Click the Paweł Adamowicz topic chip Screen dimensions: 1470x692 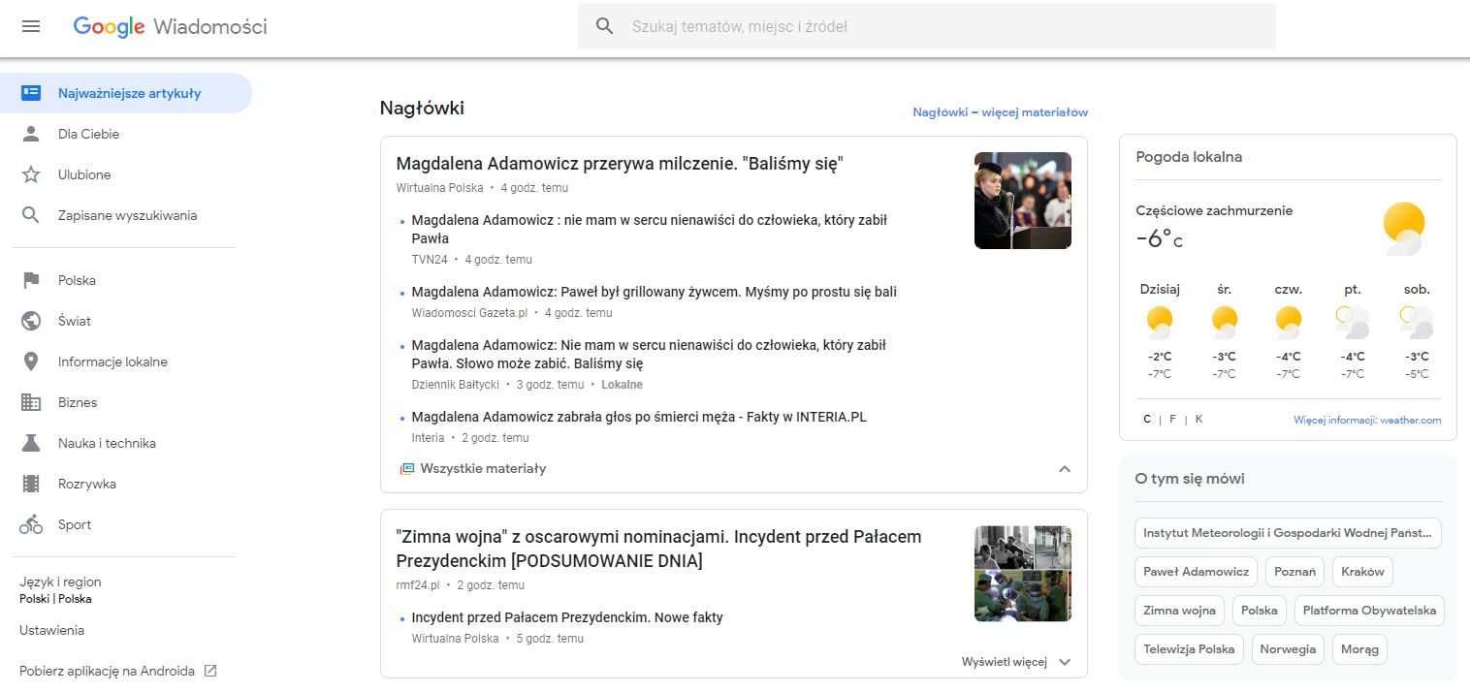(x=1196, y=571)
